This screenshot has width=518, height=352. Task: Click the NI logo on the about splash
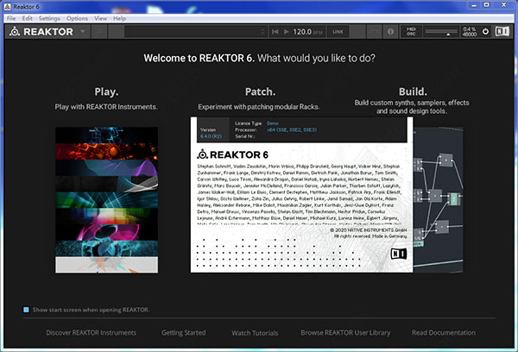(399, 254)
